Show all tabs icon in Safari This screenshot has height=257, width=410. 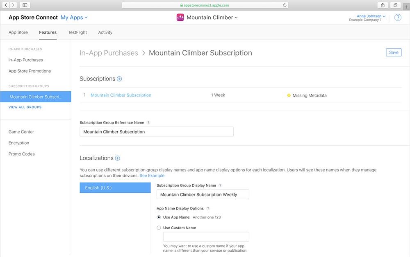(395, 5)
